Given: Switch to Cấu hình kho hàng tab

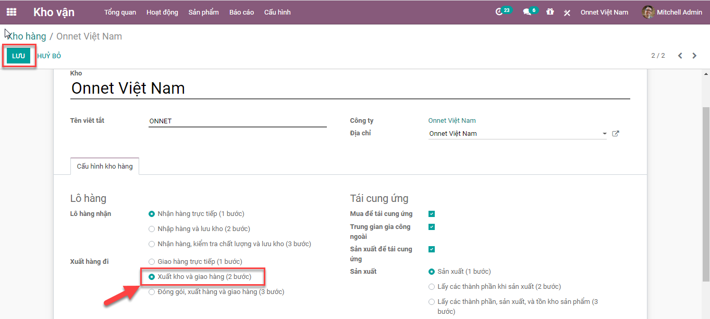Looking at the screenshot, I should (105, 167).
